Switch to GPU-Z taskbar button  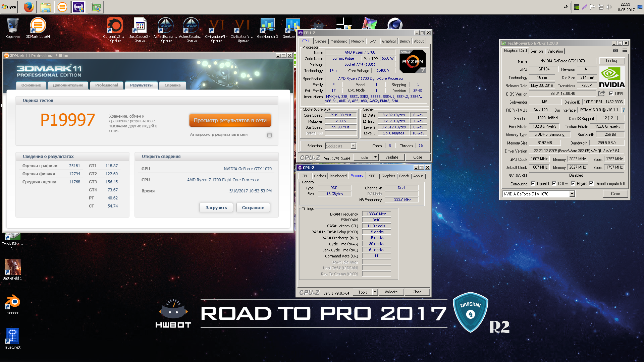tap(96, 7)
